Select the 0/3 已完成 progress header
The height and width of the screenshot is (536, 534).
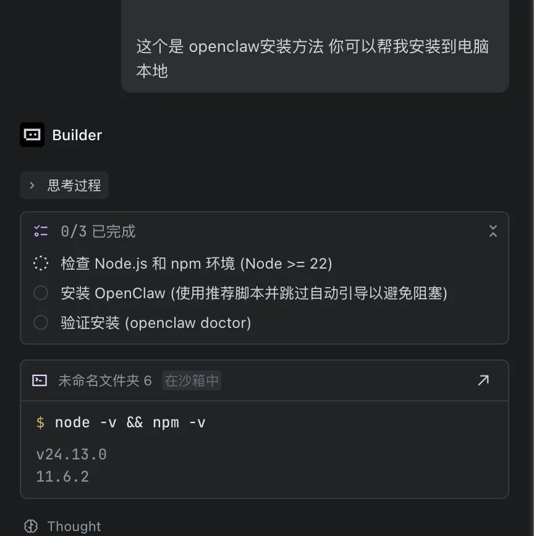[x=98, y=232]
